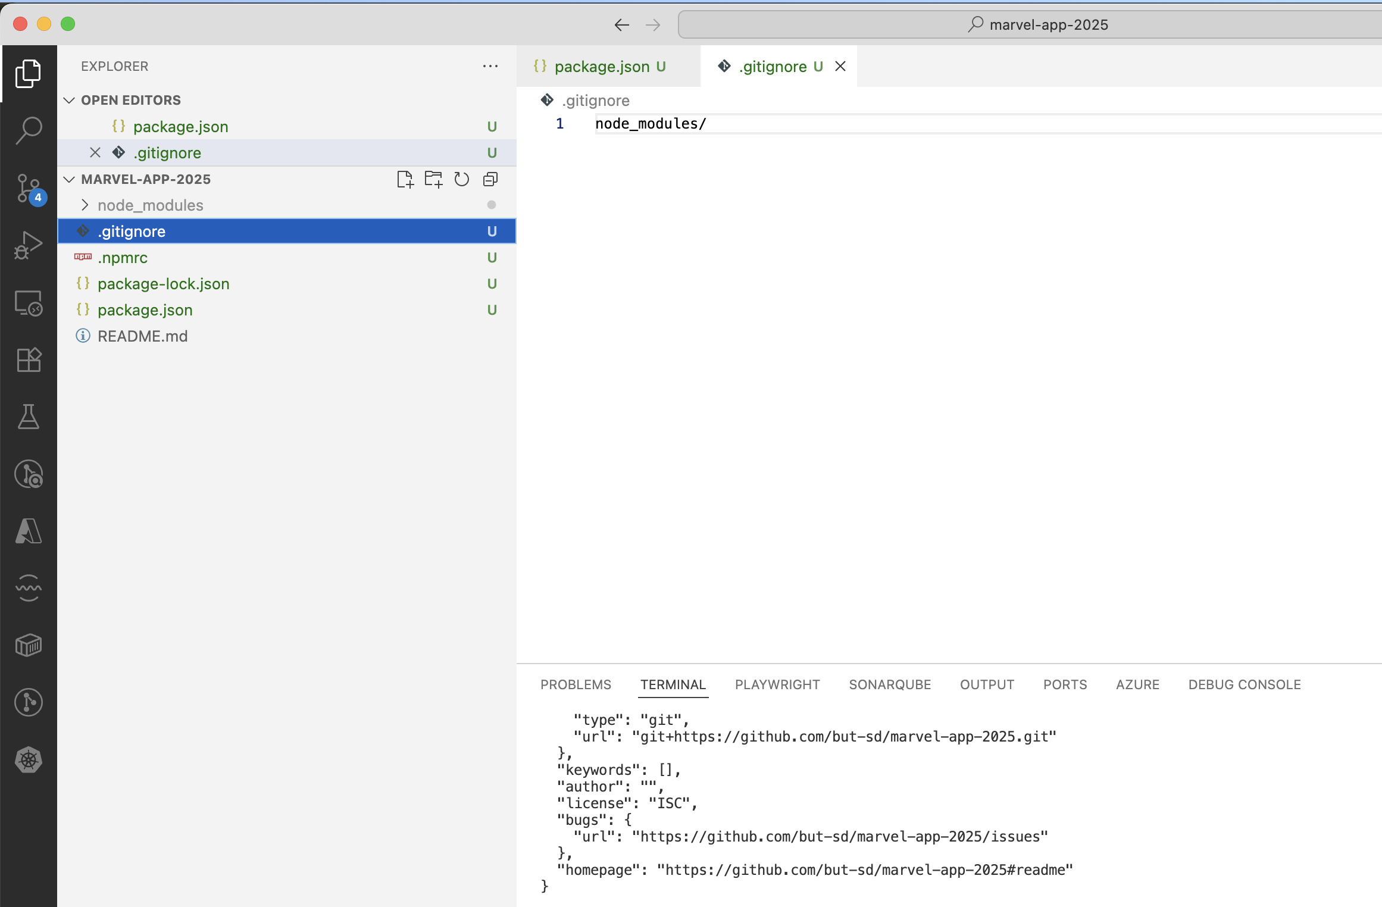Image resolution: width=1382 pixels, height=907 pixels.
Task: Open the README.md file
Action: pyautogui.click(x=287, y=336)
